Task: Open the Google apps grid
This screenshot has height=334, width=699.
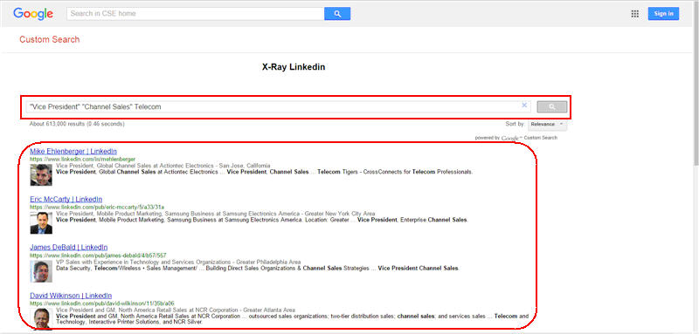Action: tap(635, 14)
